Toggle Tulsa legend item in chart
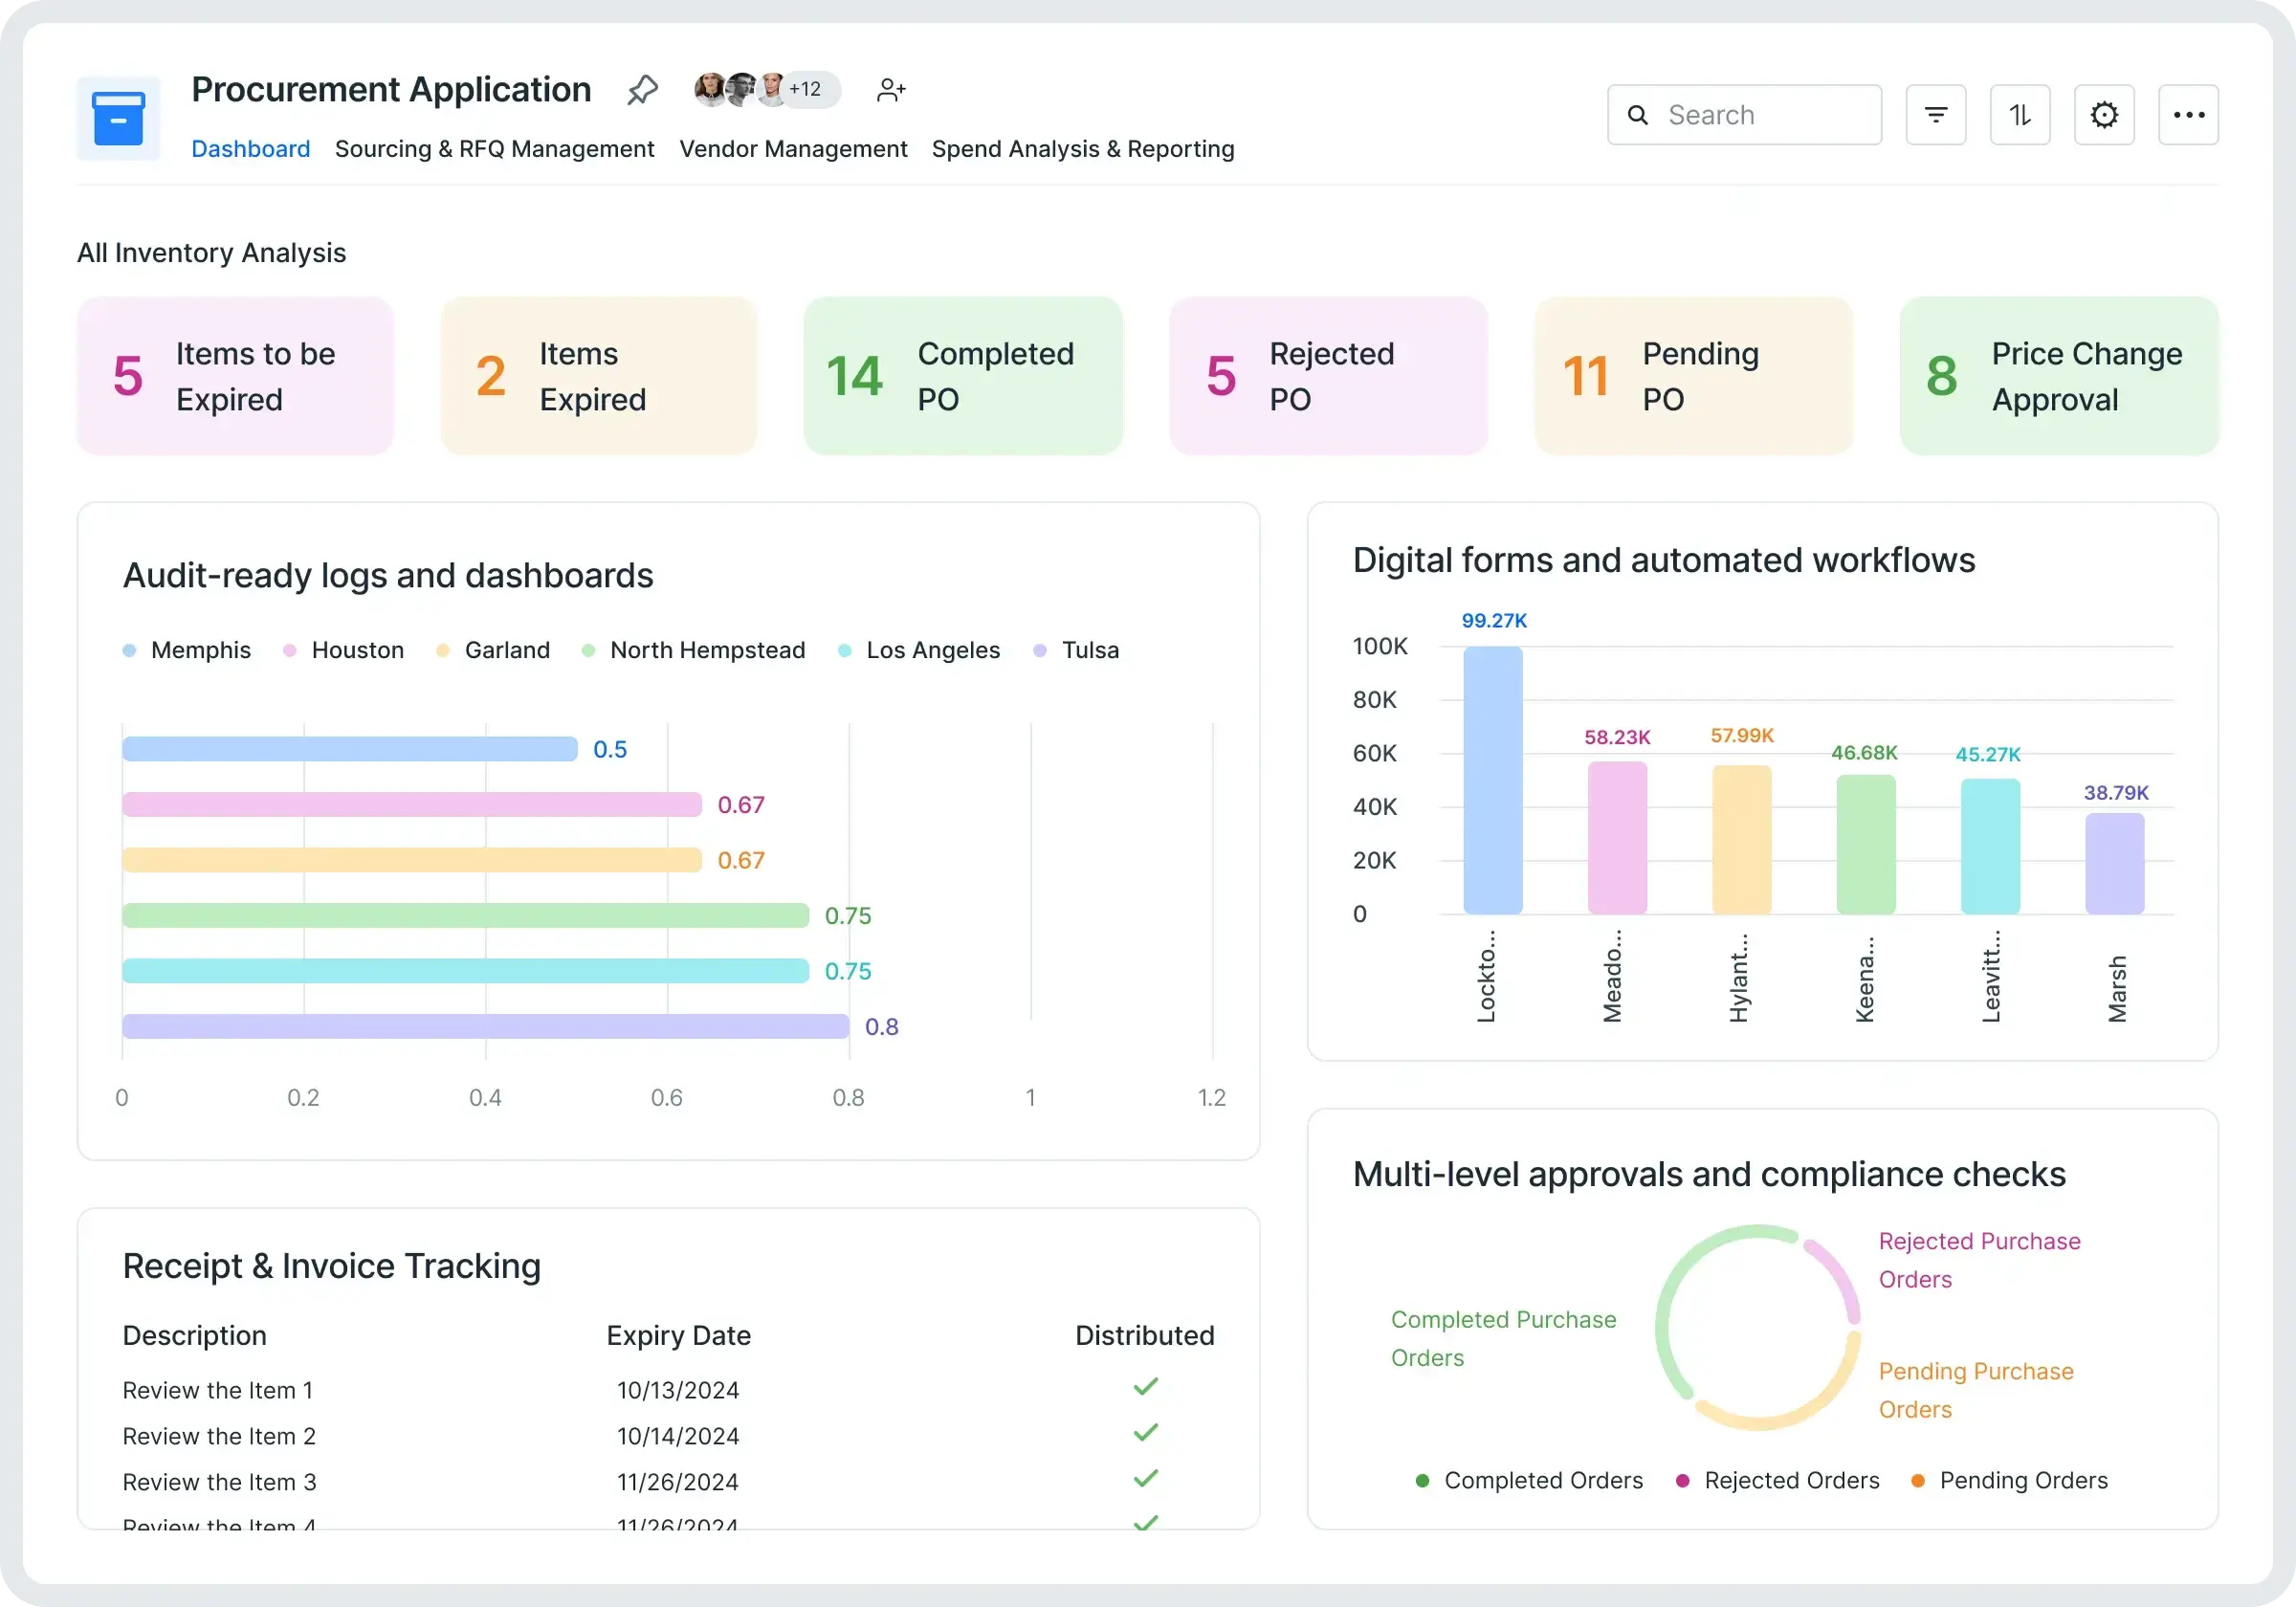Screen dimensions: 2296x1607 tap(1076, 650)
